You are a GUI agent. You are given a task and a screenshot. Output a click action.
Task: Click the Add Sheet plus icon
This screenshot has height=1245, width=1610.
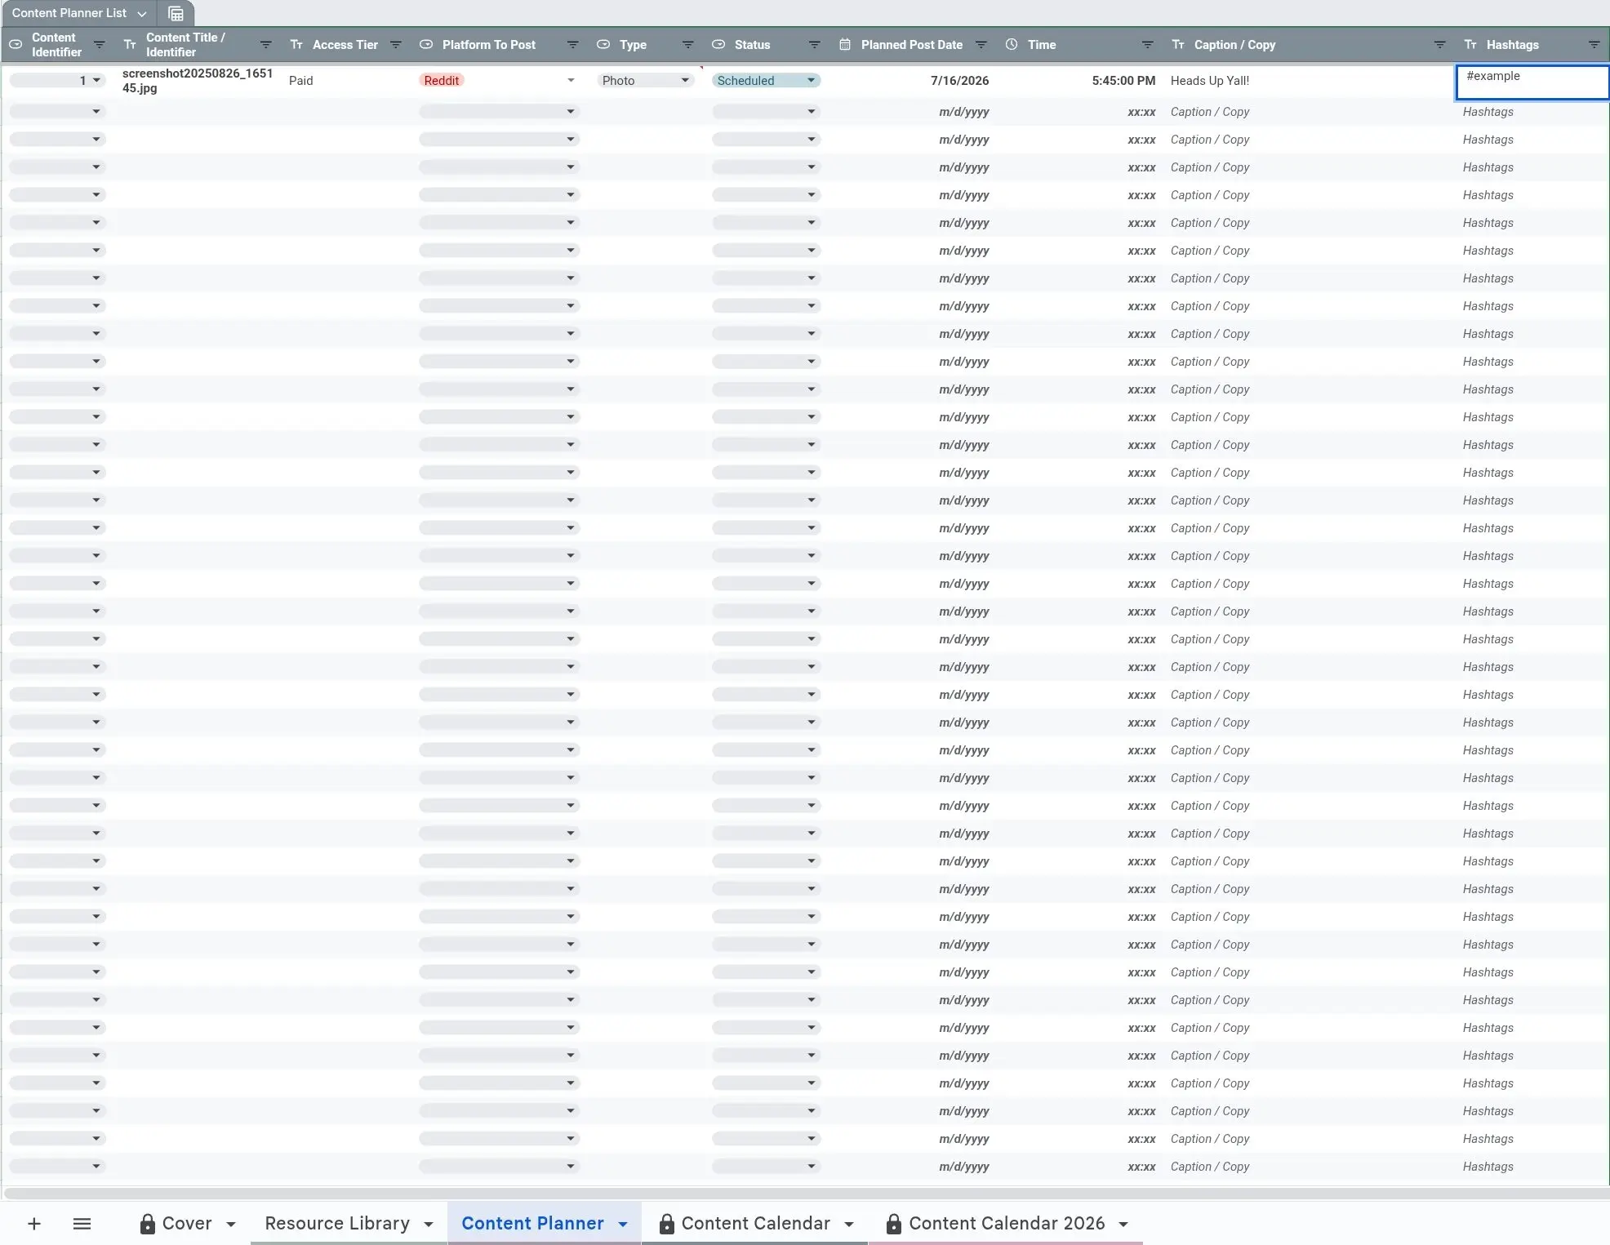point(34,1223)
